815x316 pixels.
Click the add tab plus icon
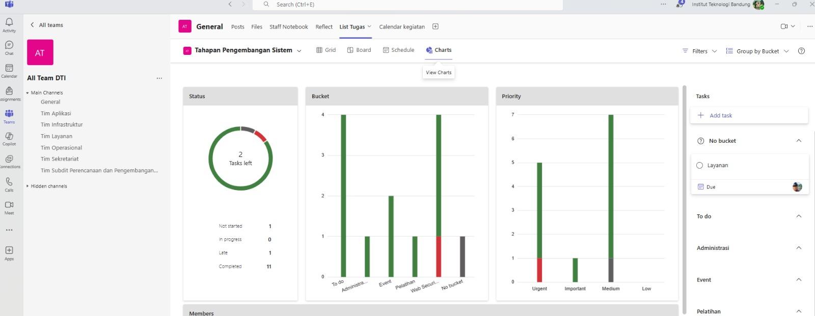[x=436, y=26]
